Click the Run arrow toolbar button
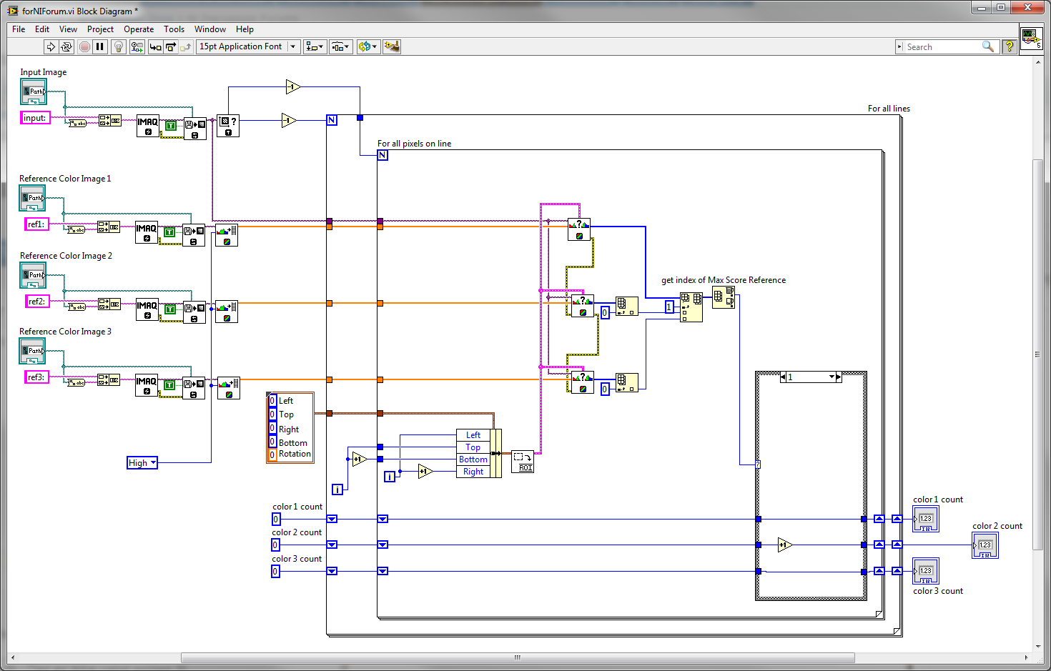 click(51, 46)
